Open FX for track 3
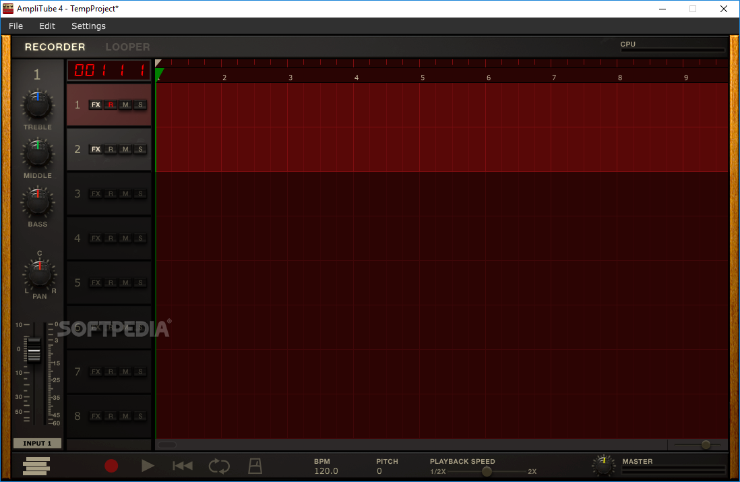The width and height of the screenshot is (740, 482). click(x=96, y=193)
